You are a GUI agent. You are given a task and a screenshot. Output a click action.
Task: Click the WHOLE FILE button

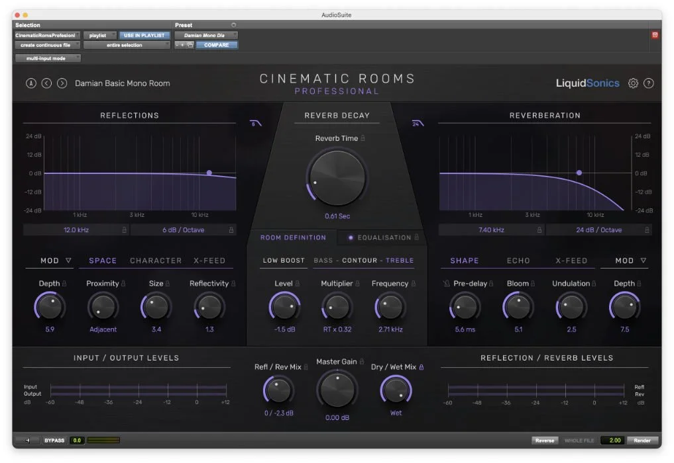(579, 441)
